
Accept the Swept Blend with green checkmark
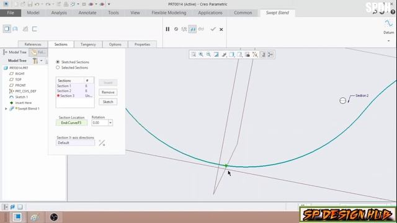[x=213, y=29]
